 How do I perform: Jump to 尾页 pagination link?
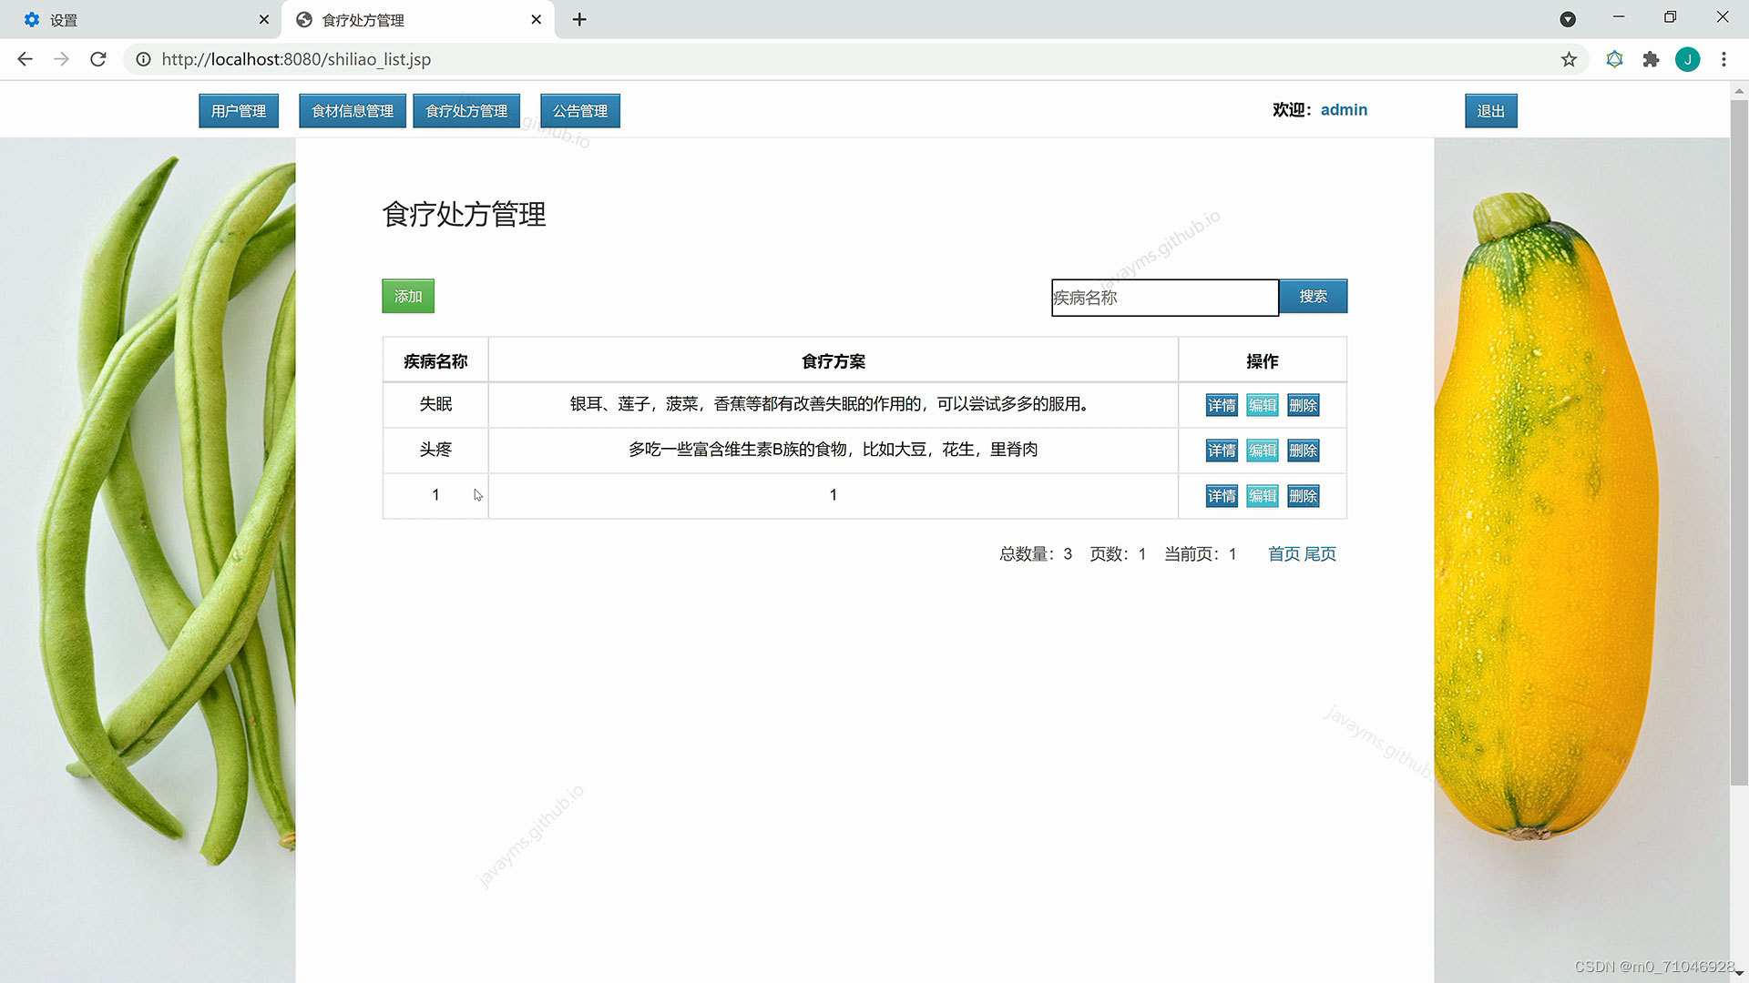click(x=1320, y=554)
